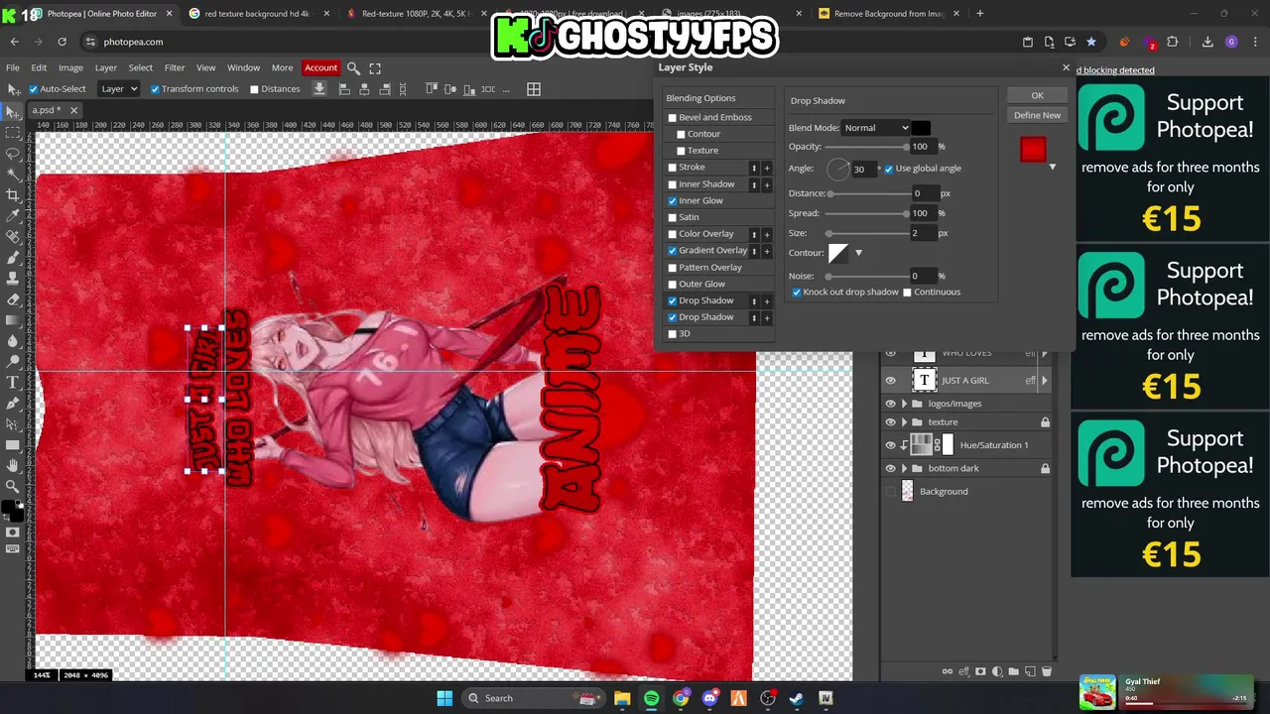This screenshot has height=714, width=1270.
Task: Enable the Bevel and Emboss checkbox
Action: [673, 117]
